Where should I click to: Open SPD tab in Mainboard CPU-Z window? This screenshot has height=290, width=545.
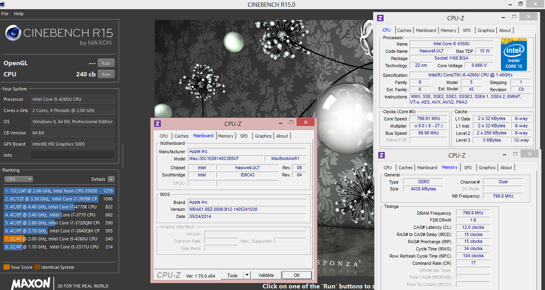244,136
